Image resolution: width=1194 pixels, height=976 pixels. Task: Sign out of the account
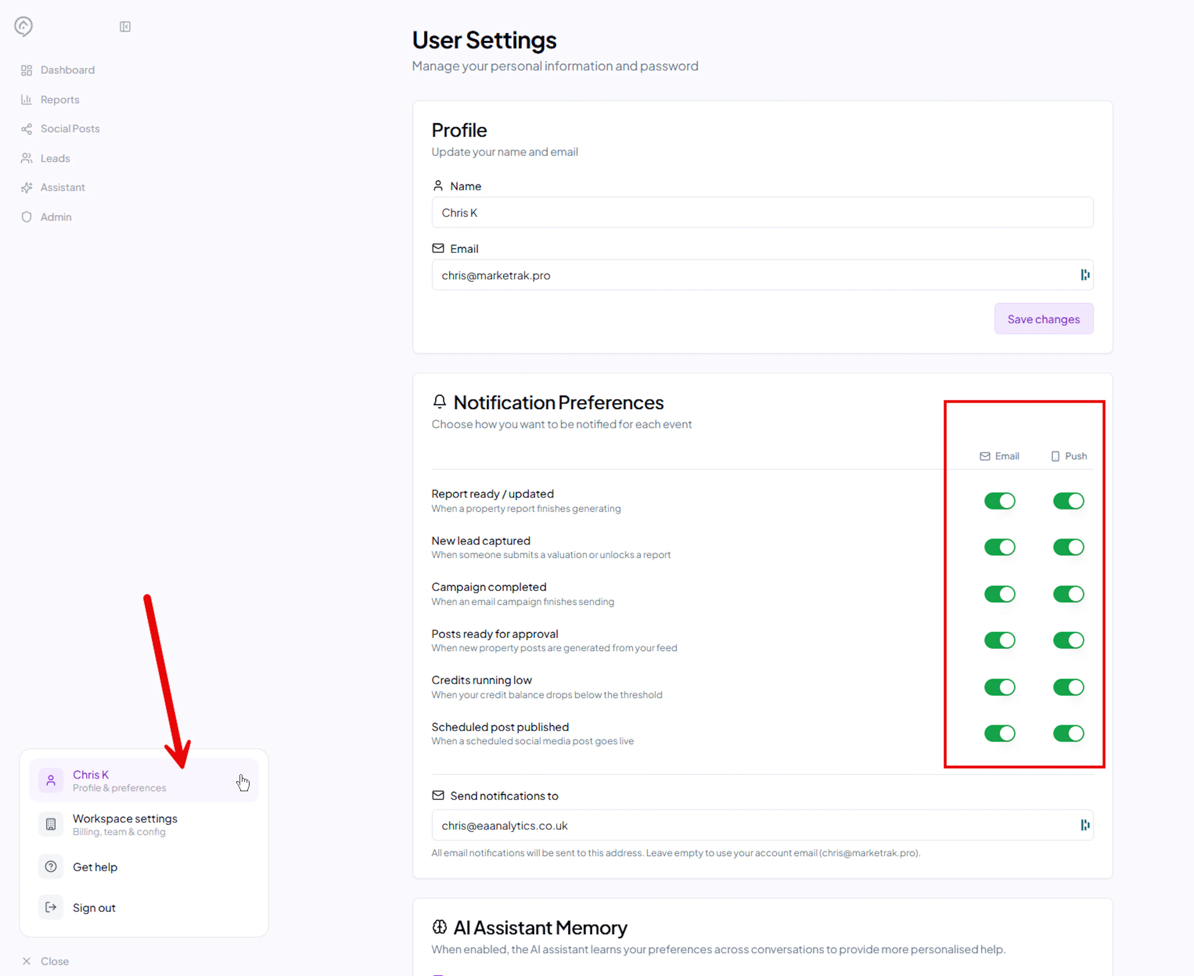pyautogui.click(x=94, y=907)
